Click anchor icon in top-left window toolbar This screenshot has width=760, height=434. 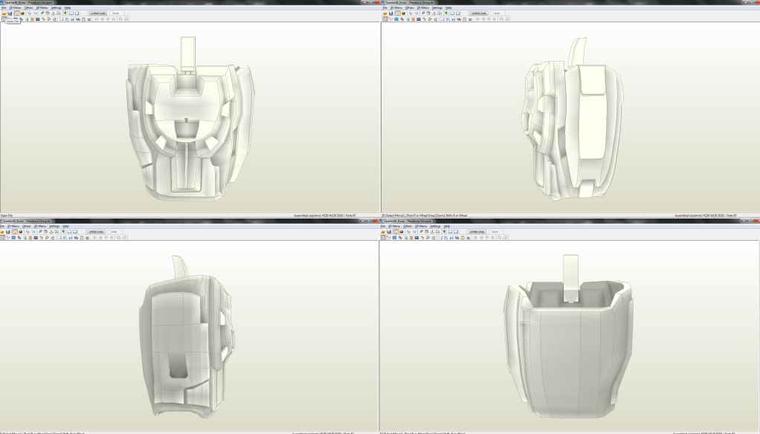[53, 13]
